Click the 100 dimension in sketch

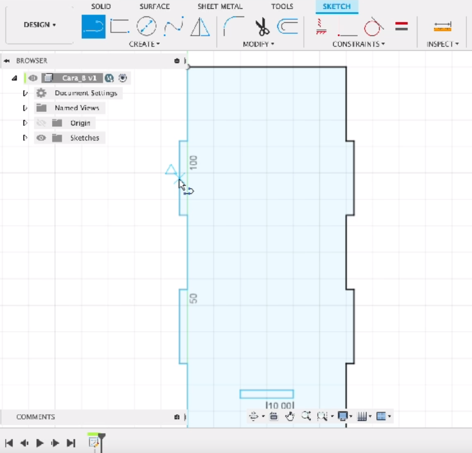point(193,163)
